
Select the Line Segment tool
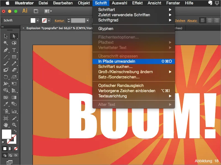pyautogui.click(x=6, y=57)
